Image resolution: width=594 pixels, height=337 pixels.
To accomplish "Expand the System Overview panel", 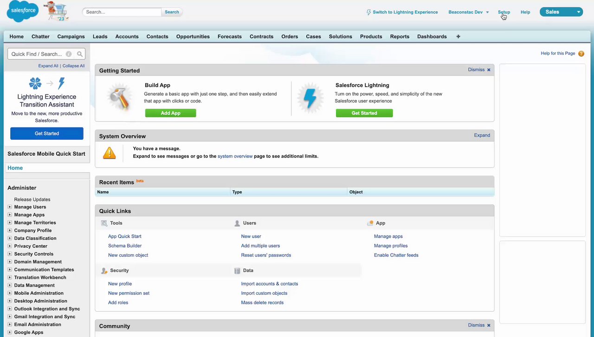I will tap(482, 135).
